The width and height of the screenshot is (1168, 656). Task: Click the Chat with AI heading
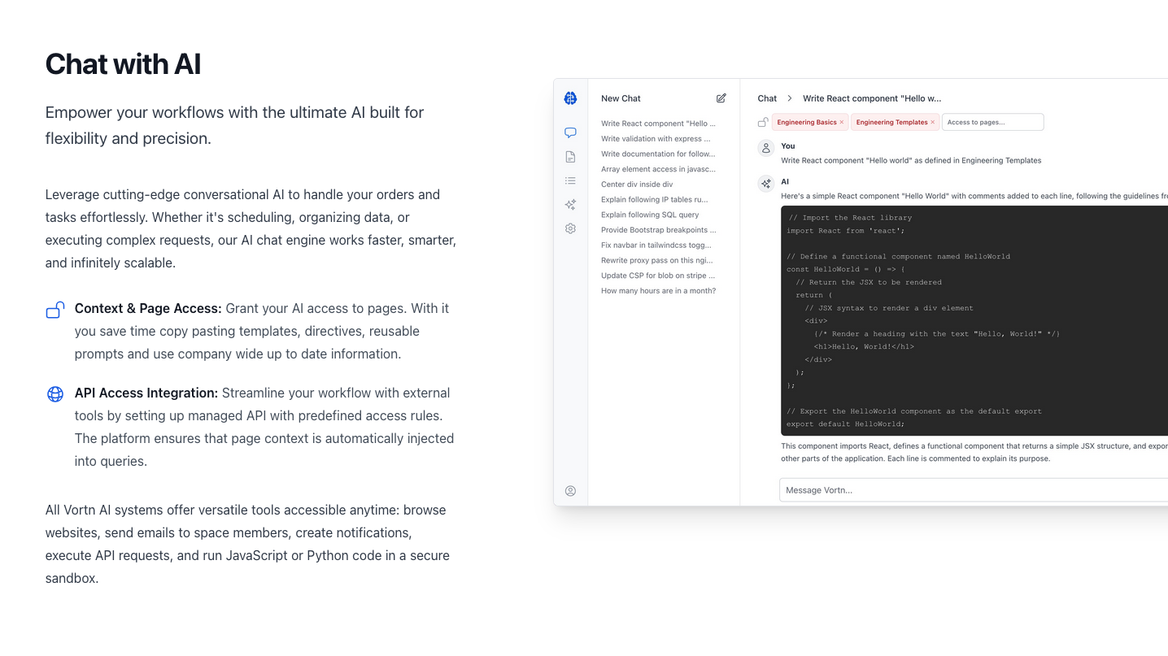click(123, 64)
